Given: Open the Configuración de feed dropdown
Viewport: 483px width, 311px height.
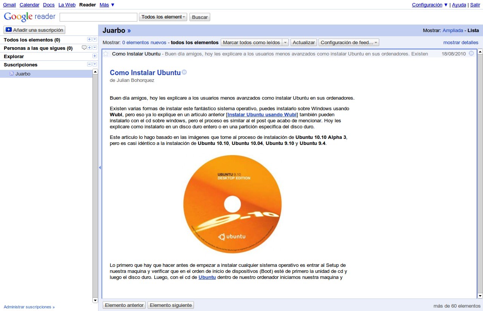Looking at the screenshot, I should [x=349, y=43].
